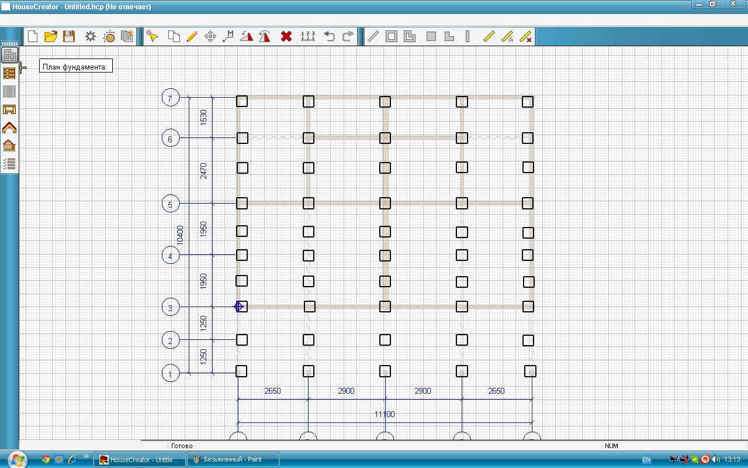
Task: Select axis marker circle 1
Action: (170, 374)
